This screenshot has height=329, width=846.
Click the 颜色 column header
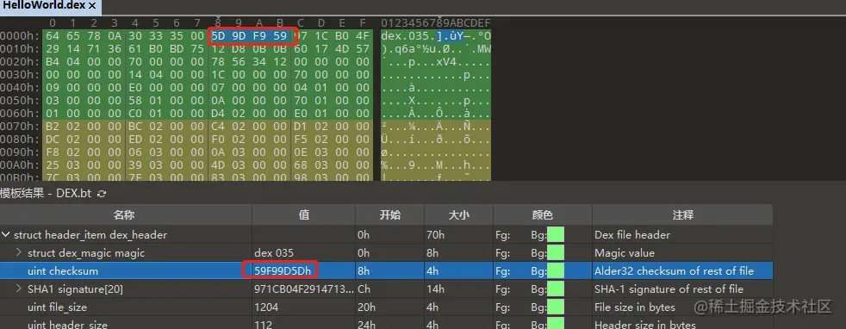(542, 215)
